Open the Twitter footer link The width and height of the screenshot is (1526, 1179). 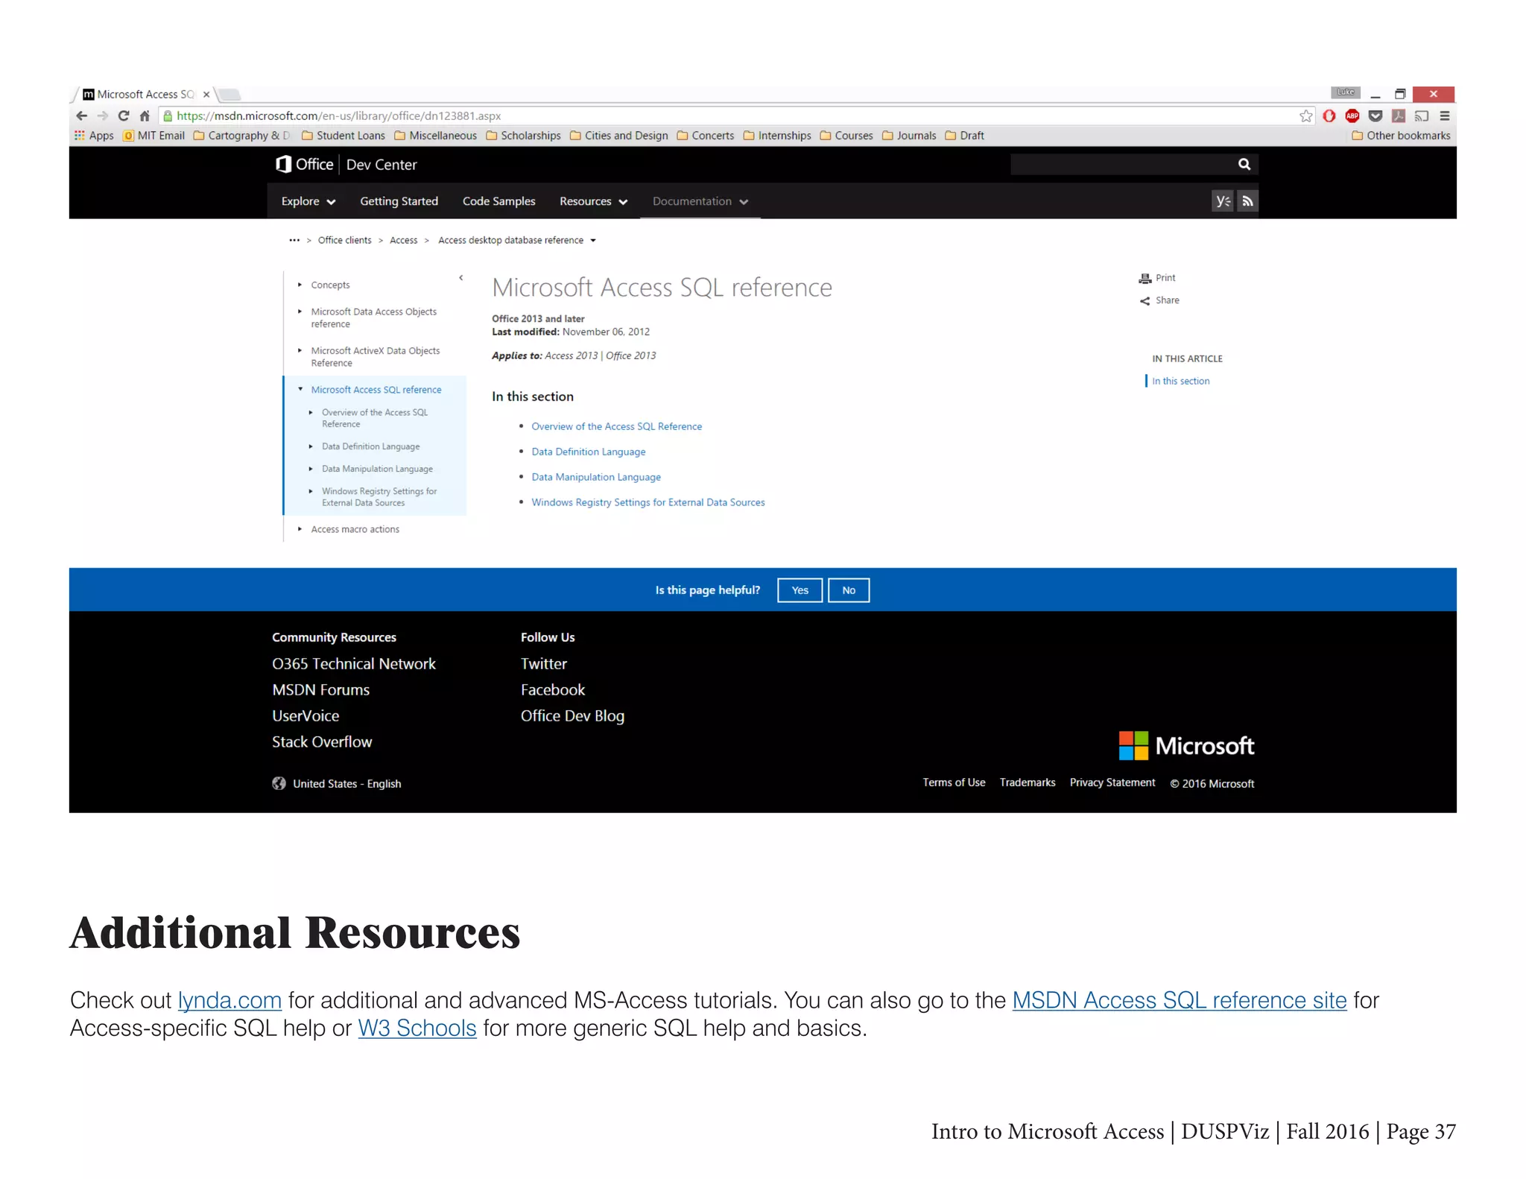click(543, 663)
